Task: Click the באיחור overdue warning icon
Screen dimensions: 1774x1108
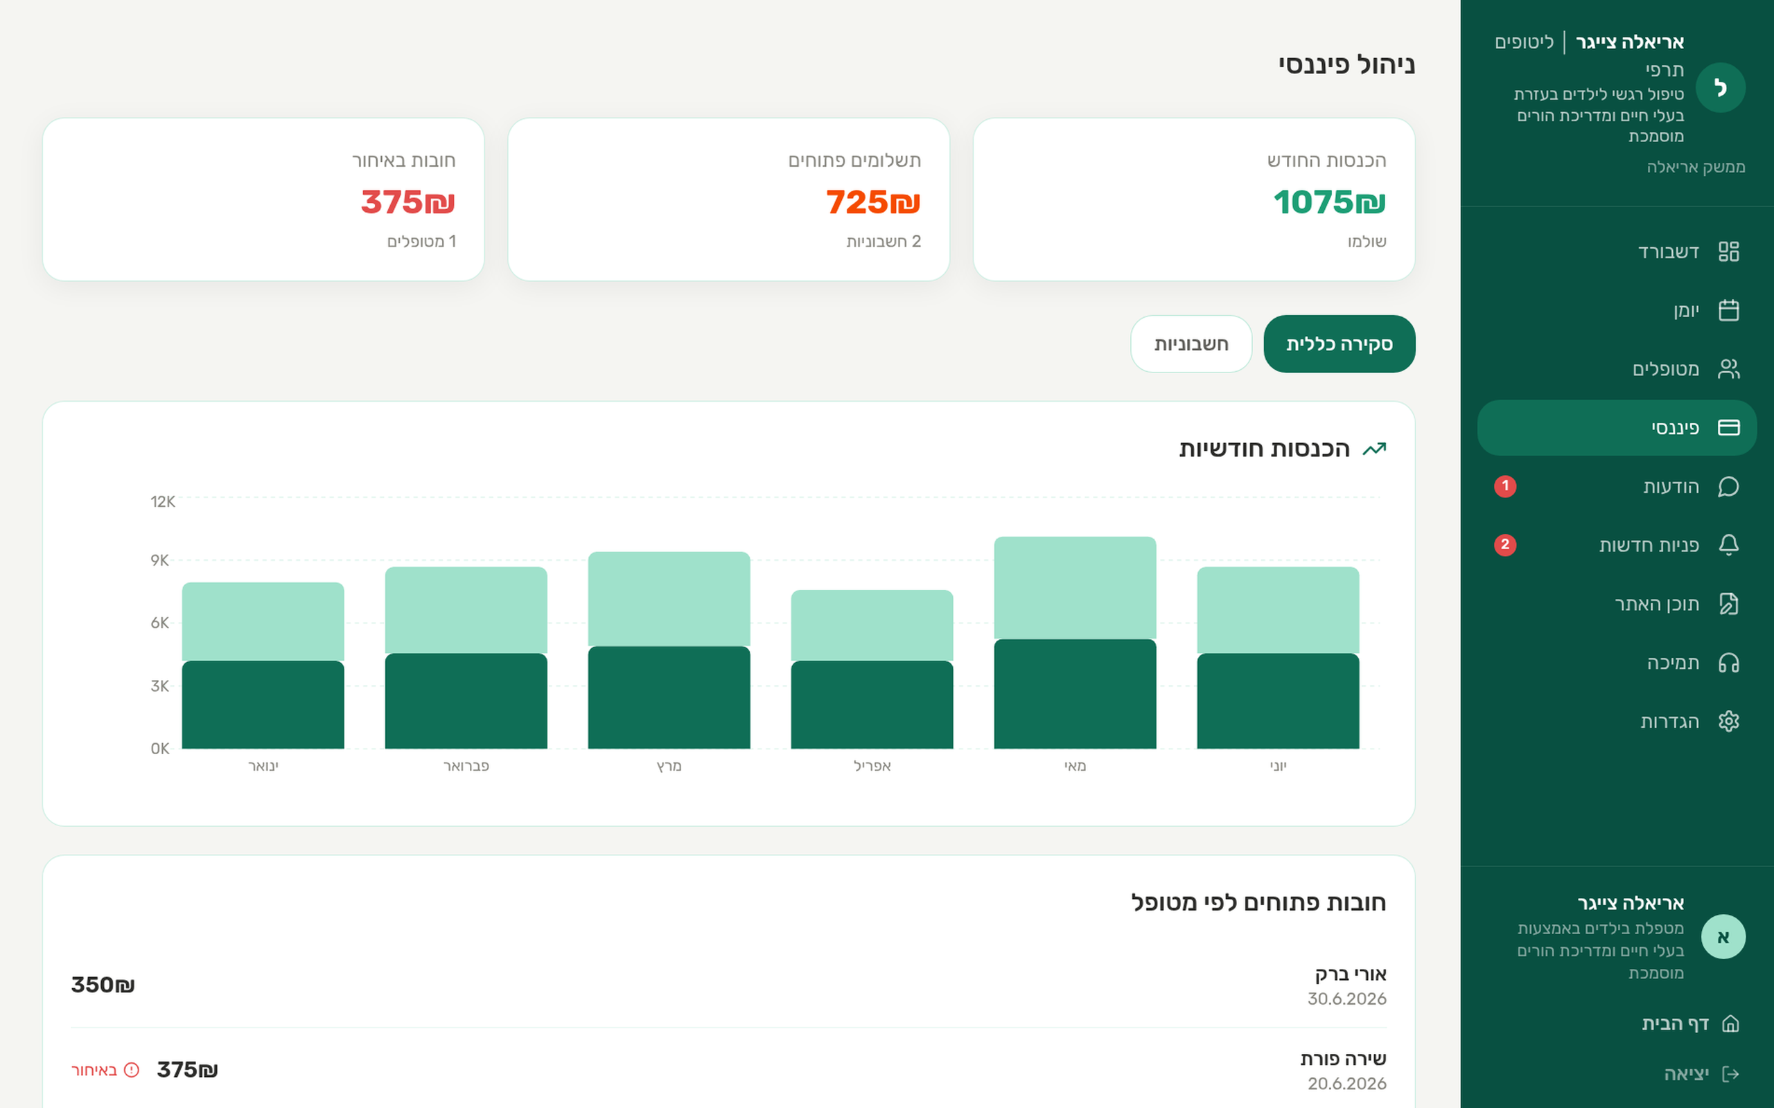Action: click(x=131, y=1070)
